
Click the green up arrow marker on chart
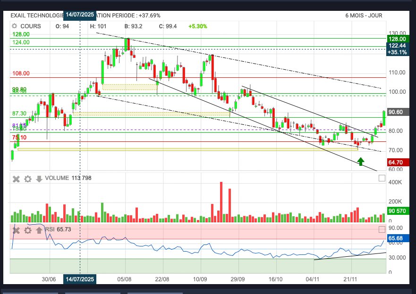361,162
